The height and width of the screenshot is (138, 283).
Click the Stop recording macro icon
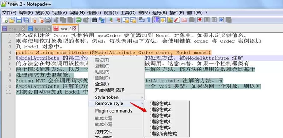[207, 20]
